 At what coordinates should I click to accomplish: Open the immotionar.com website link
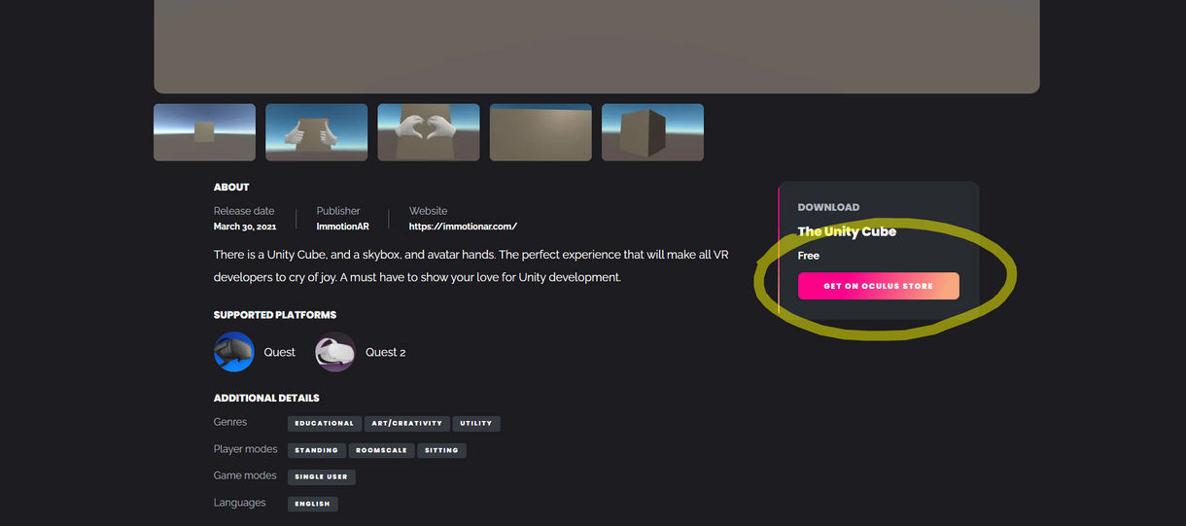[x=463, y=227]
